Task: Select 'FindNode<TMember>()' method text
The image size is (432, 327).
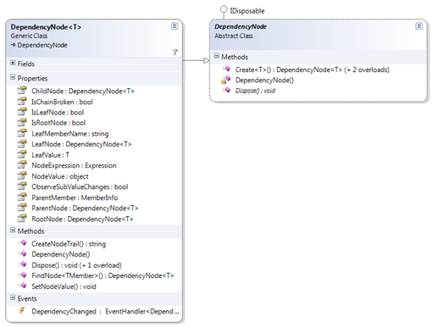Action: (68, 275)
